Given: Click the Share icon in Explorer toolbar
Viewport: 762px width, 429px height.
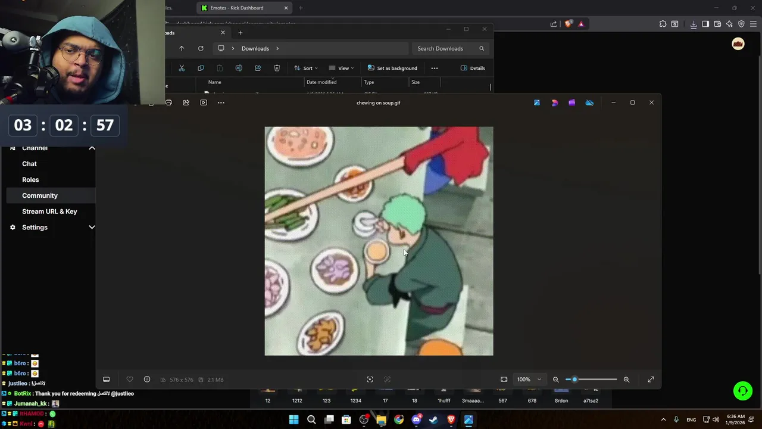Looking at the screenshot, I should click(x=258, y=68).
